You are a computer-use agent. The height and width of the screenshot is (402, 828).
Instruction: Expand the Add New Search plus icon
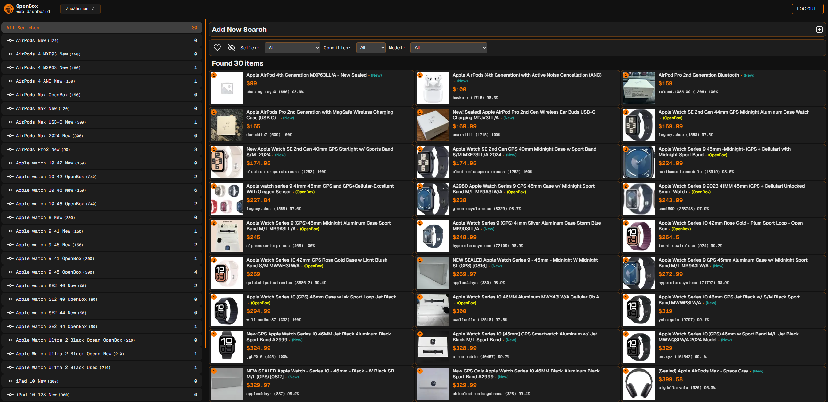[x=819, y=30]
